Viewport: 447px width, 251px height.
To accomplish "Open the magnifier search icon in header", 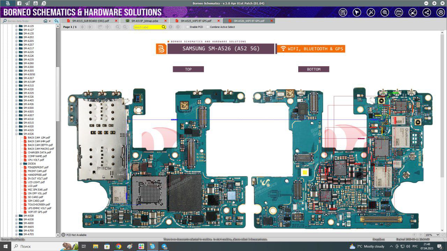I will tap(385, 13).
